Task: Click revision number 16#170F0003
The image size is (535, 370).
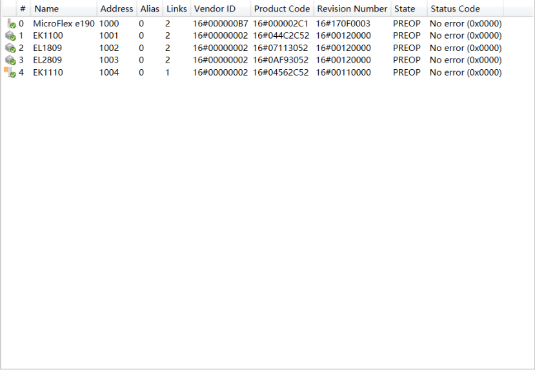Action: click(343, 23)
